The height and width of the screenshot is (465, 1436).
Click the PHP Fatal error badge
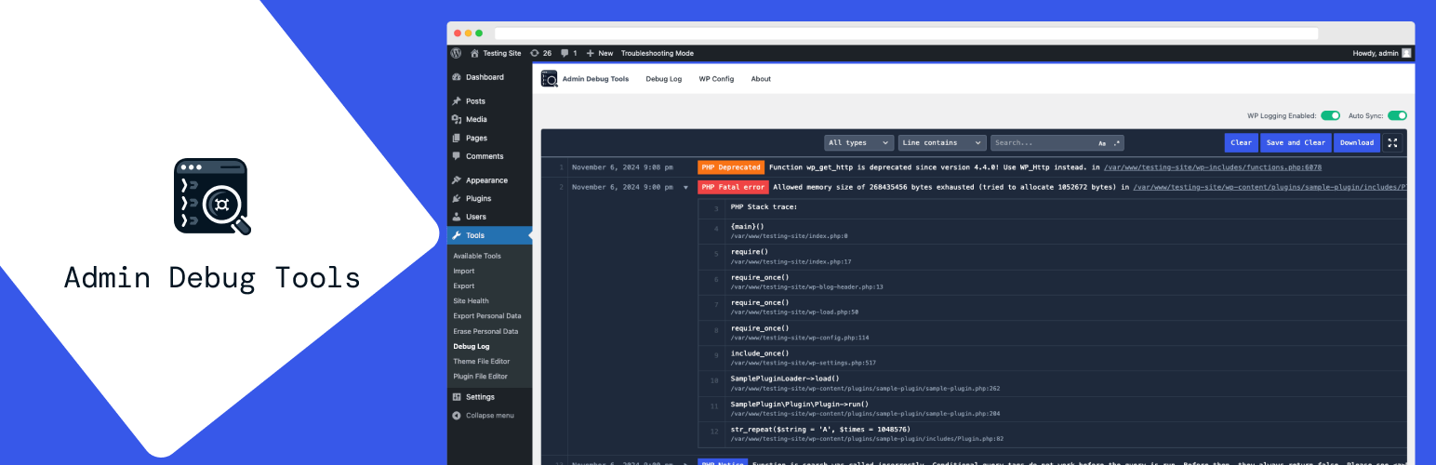[x=733, y=187]
